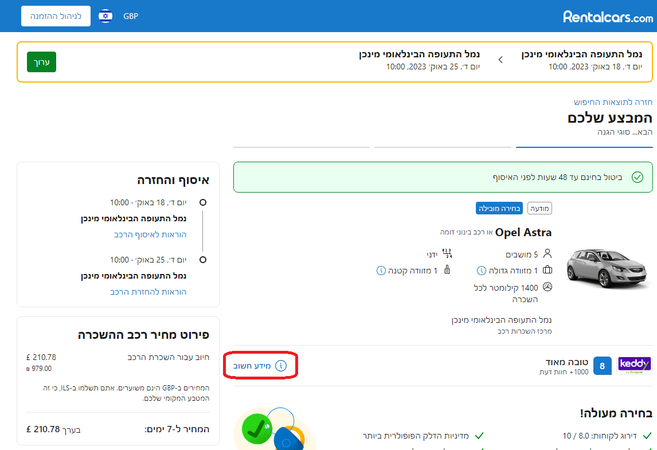Click the 'Opel Astra' car title
657x450 pixels.
[x=523, y=233]
